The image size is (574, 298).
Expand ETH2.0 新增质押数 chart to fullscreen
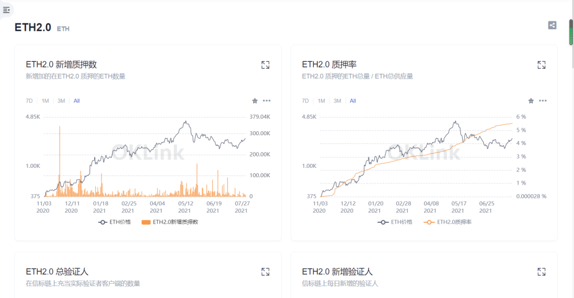[x=265, y=65]
